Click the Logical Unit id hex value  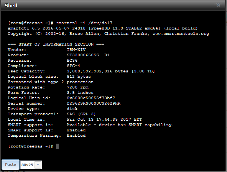coord(91,98)
